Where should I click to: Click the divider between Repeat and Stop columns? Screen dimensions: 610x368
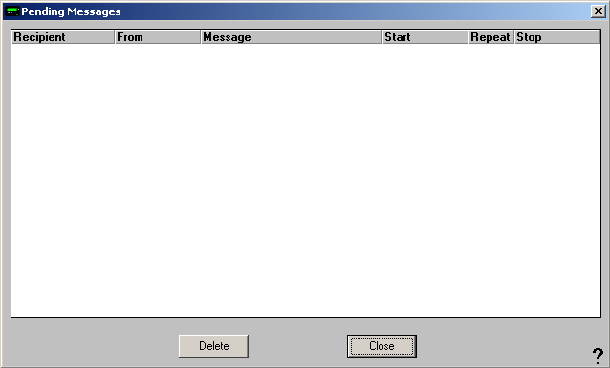click(514, 37)
